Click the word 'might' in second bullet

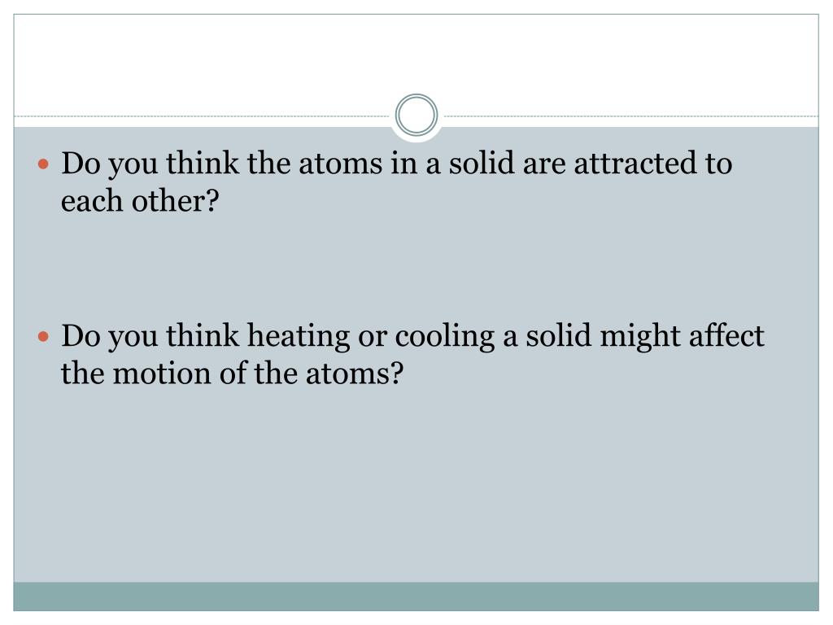pyautogui.click(x=640, y=337)
